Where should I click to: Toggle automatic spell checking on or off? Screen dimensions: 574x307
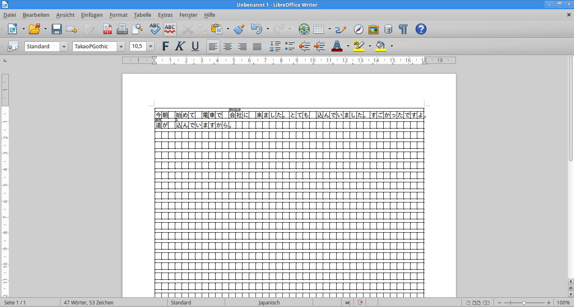(170, 29)
